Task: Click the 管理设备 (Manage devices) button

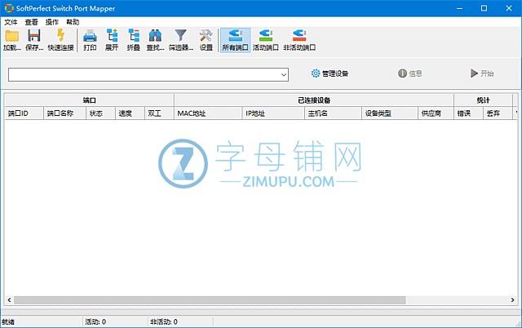Action: (x=330, y=73)
